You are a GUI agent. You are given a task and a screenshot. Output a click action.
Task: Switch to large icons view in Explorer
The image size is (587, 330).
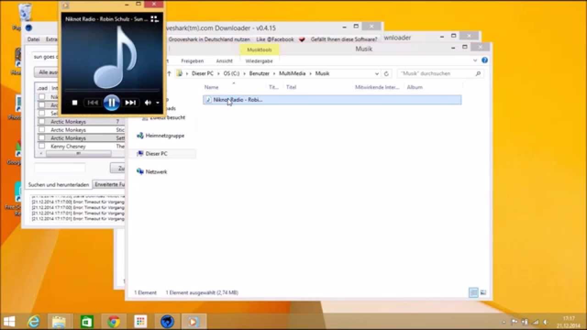click(x=483, y=292)
